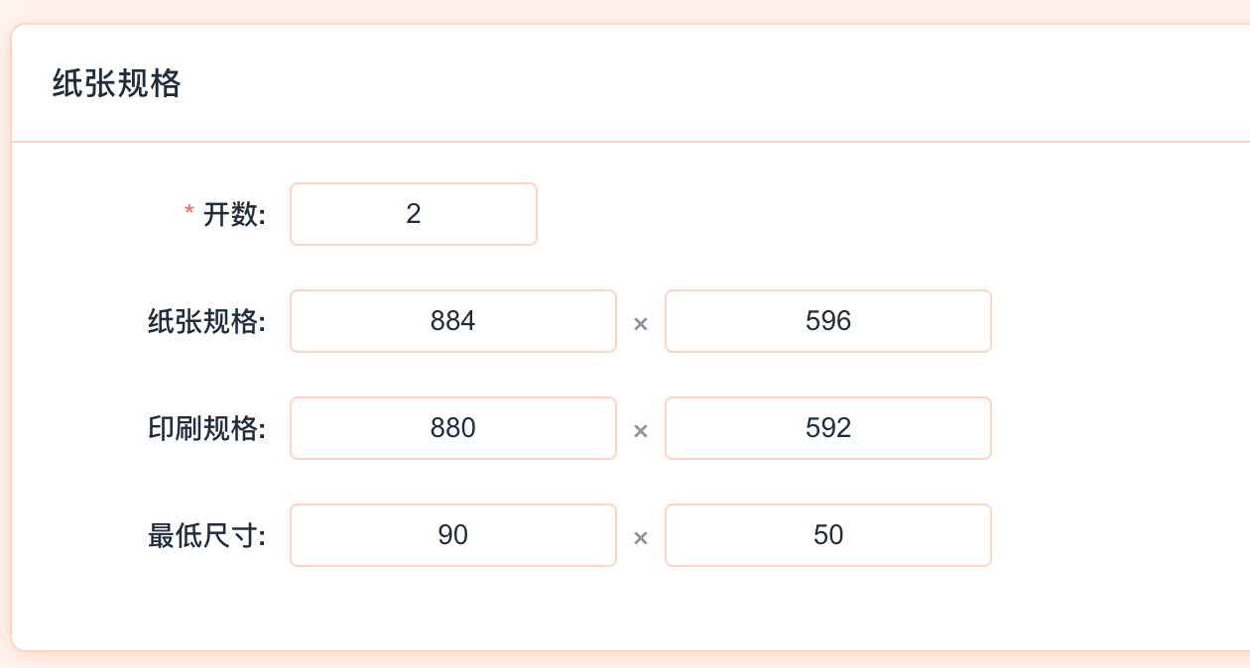Viewport: 1250px width, 668px height.
Task: Click the 开数 input field showing 2
Action: (414, 214)
